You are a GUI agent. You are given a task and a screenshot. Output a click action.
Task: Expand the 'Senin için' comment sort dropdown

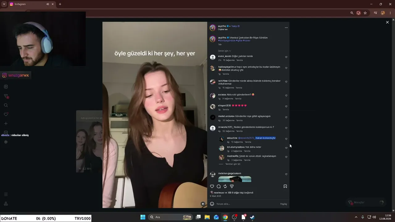[x=225, y=51]
